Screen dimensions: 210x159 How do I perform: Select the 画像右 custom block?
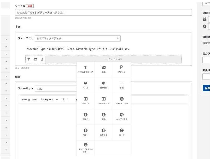(86, 117)
